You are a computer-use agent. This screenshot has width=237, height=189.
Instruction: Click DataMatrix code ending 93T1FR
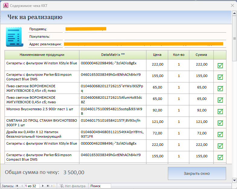click(x=112, y=134)
